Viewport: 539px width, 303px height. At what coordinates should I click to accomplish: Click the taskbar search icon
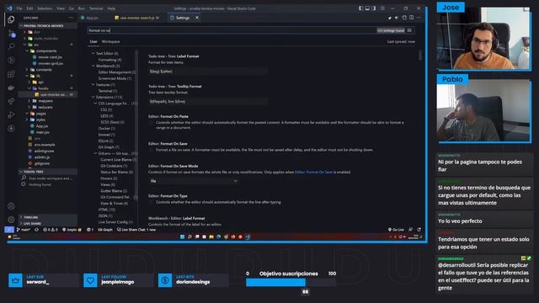pyautogui.click(x=189, y=237)
